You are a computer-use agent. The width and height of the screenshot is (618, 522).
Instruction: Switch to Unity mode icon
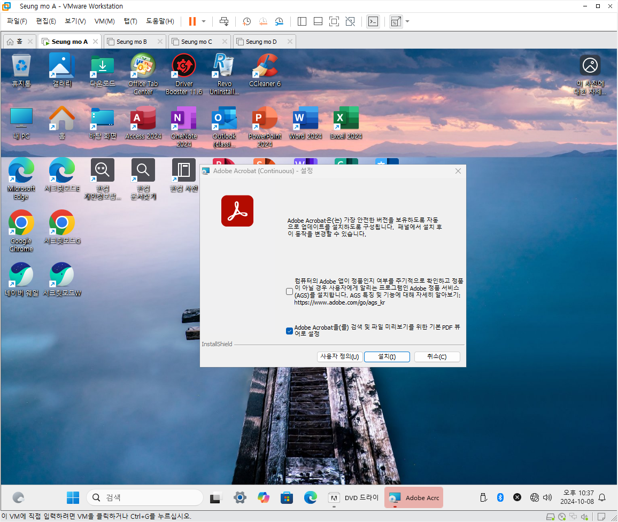click(x=350, y=21)
